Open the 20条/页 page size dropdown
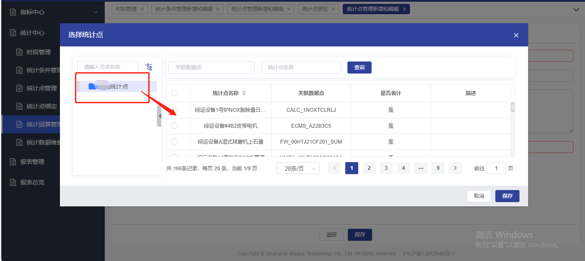 click(x=297, y=169)
